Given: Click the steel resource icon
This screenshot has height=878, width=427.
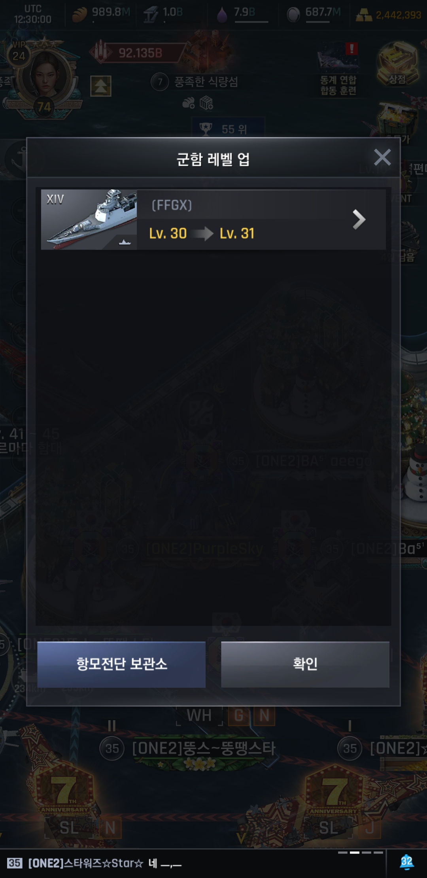Looking at the screenshot, I should point(151,14).
